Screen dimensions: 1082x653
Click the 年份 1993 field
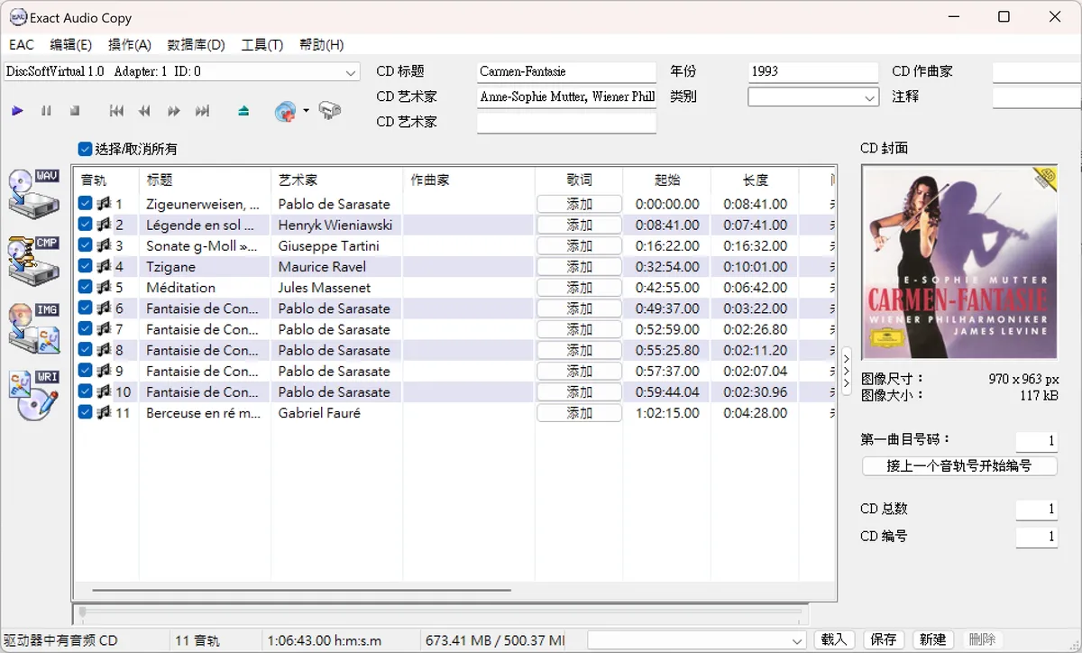pyautogui.click(x=812, y=71)
